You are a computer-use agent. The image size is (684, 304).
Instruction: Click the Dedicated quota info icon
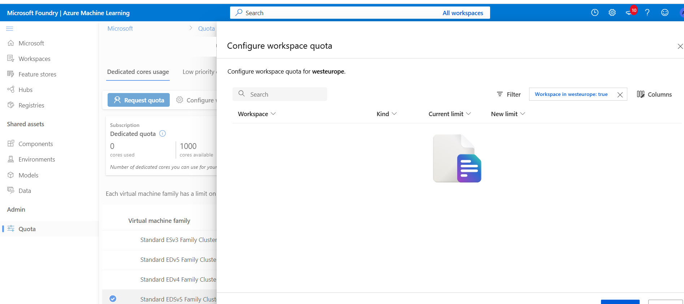[x=163, y=133]
